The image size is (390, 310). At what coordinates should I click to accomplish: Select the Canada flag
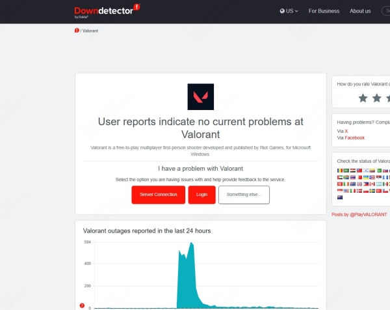[x=372, y=184]
